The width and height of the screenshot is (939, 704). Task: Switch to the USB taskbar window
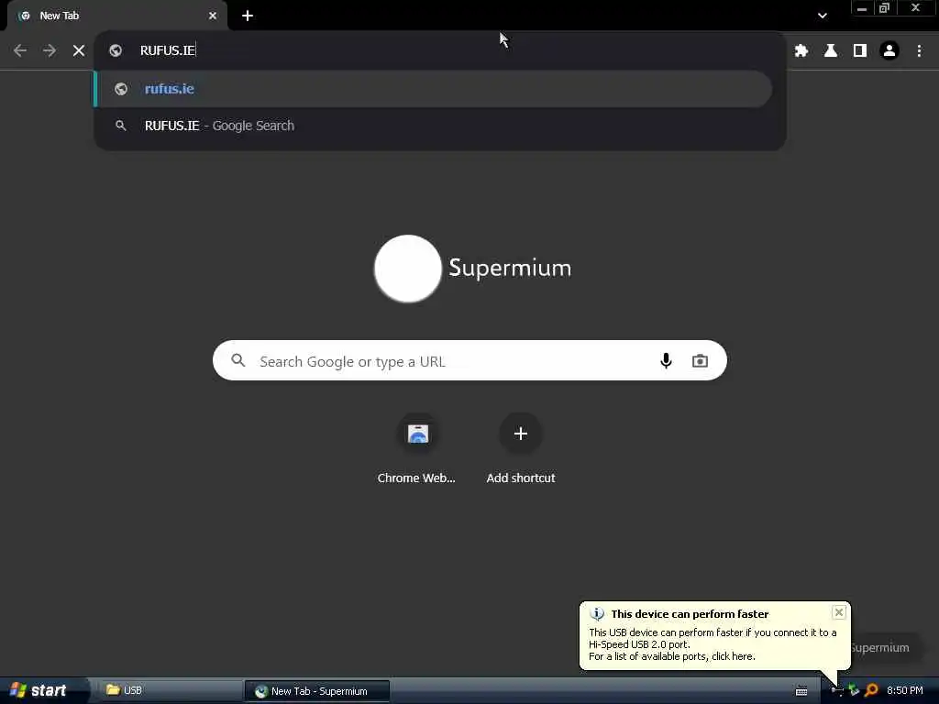coord(170,690)
